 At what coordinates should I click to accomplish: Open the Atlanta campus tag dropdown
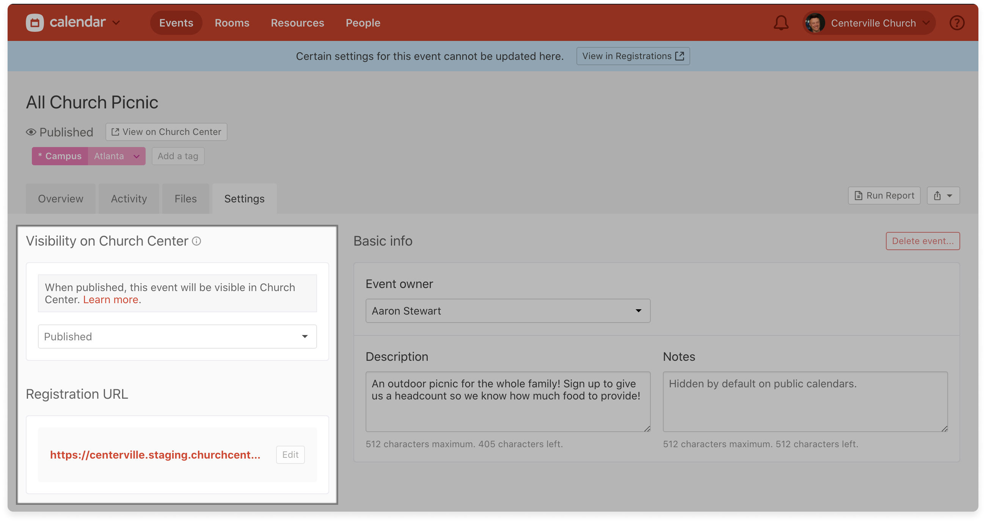coord(136,157)
